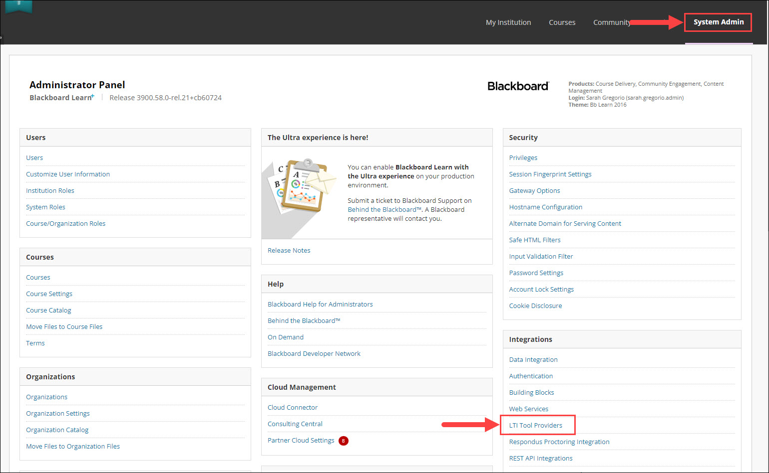Image resolution: width=769 pixels, height=473 pixels.
Task: Go to Gateway Options
Action: point(534,190)
